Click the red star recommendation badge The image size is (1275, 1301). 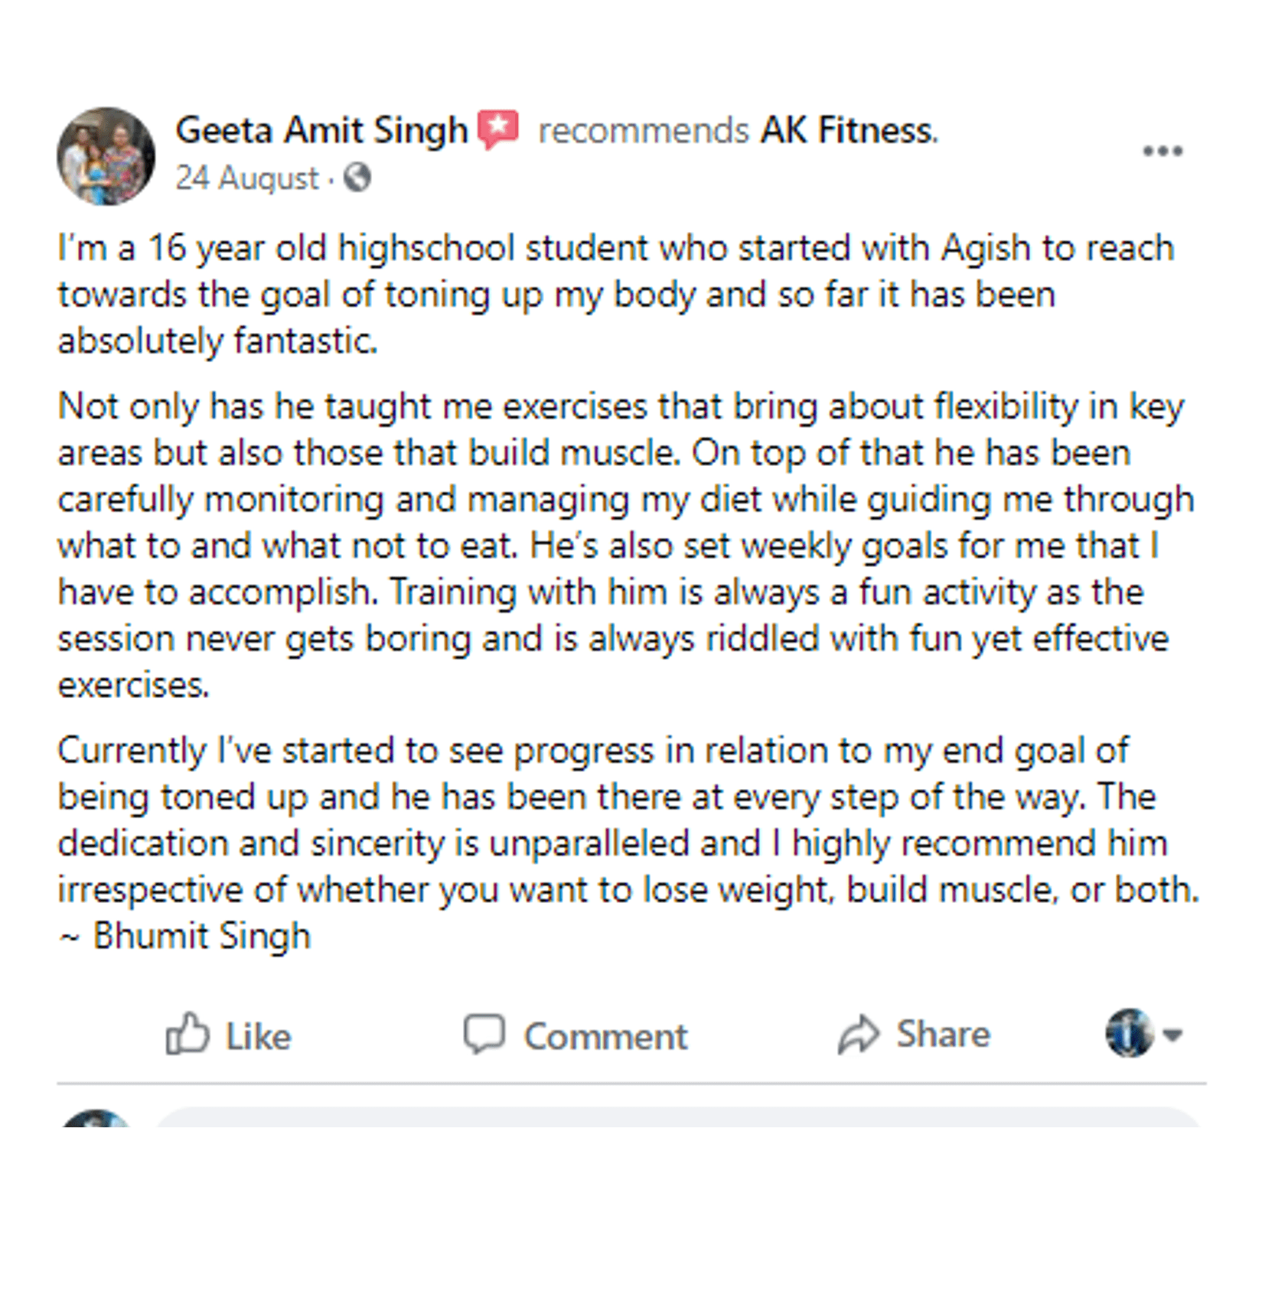coord(498,129)
